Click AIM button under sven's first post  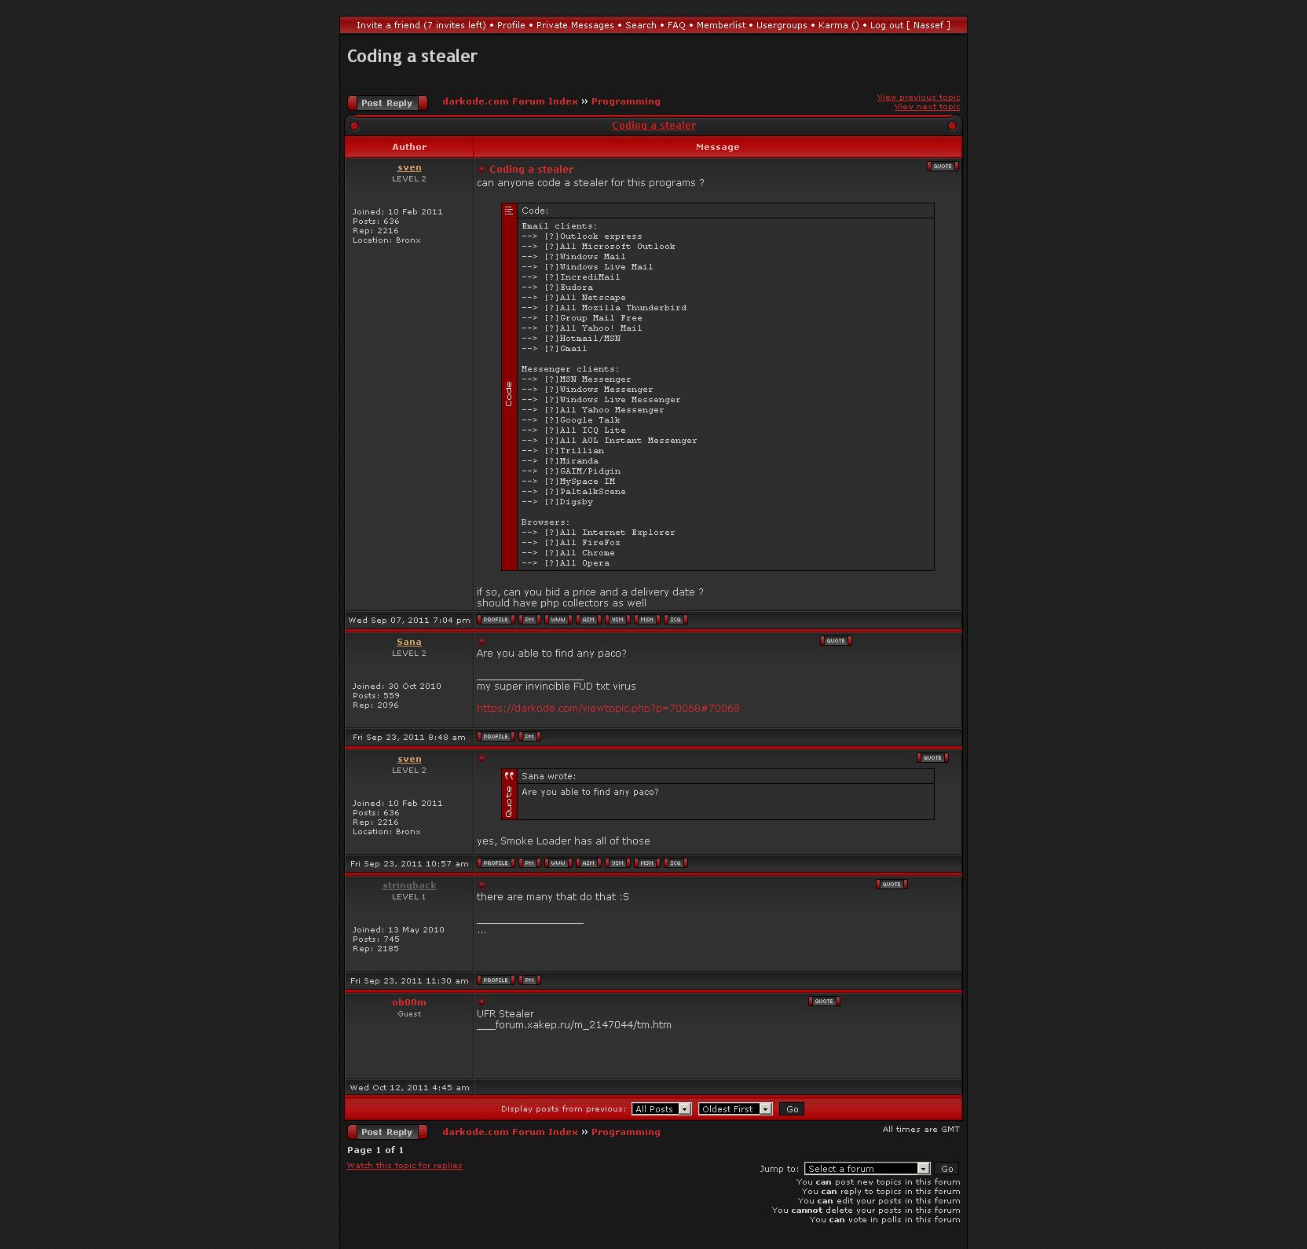click(588, 620)
